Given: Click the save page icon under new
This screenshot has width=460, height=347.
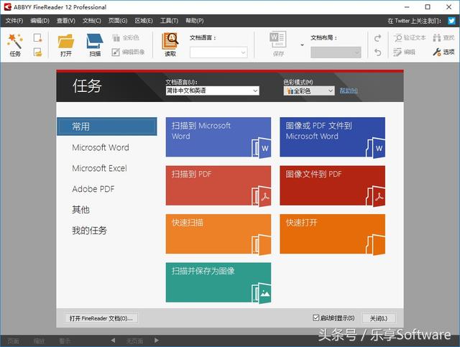Looking at the screenshot, I should pos(37,52).
